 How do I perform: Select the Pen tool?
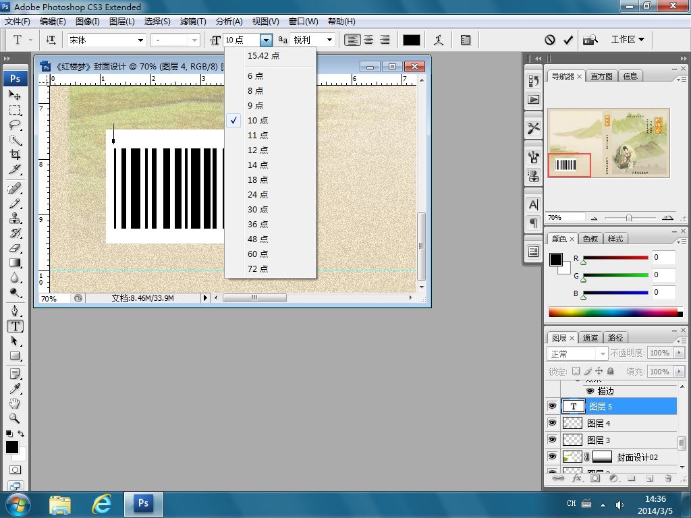(15, 312)
